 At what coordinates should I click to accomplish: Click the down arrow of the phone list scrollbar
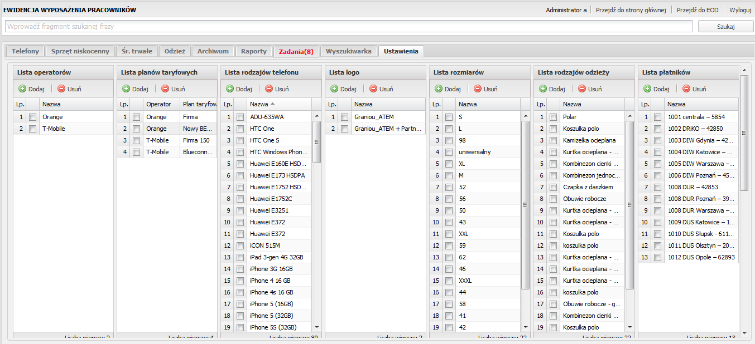tap(317, 327)
